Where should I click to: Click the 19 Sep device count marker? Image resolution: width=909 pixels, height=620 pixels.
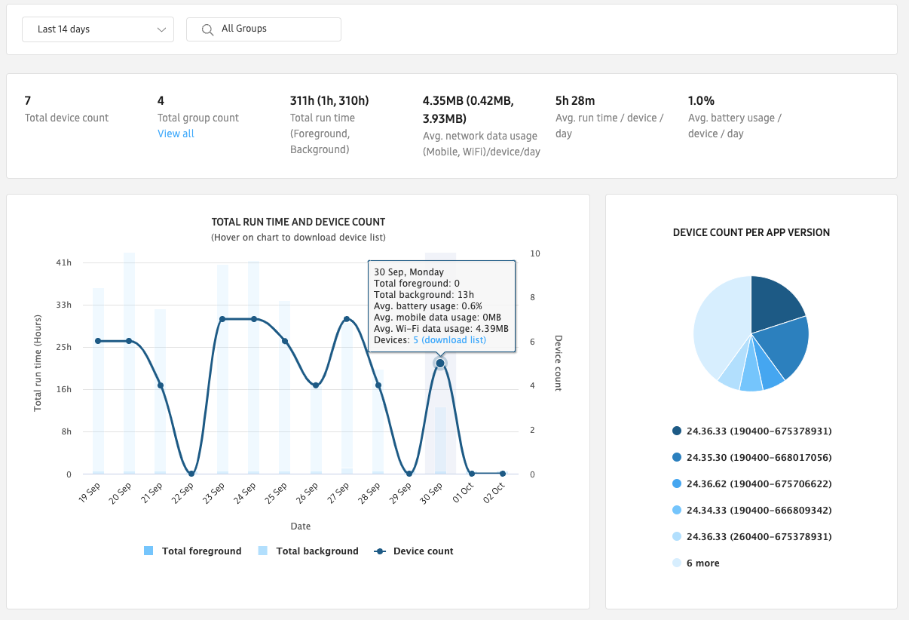(x=98, y=341)
